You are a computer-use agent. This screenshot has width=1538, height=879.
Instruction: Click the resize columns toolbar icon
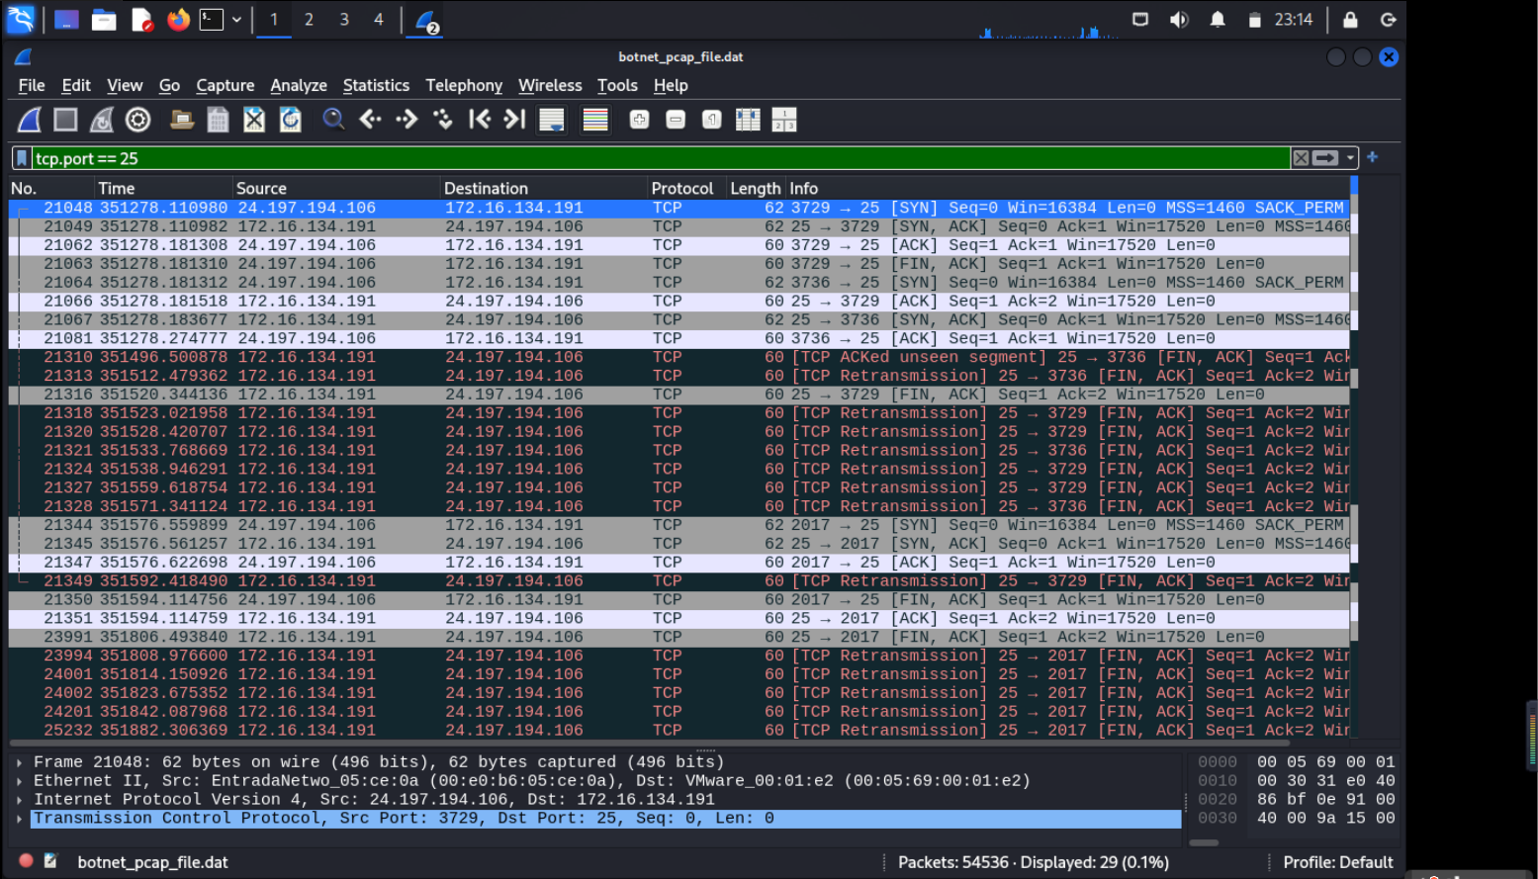(748, 121)
